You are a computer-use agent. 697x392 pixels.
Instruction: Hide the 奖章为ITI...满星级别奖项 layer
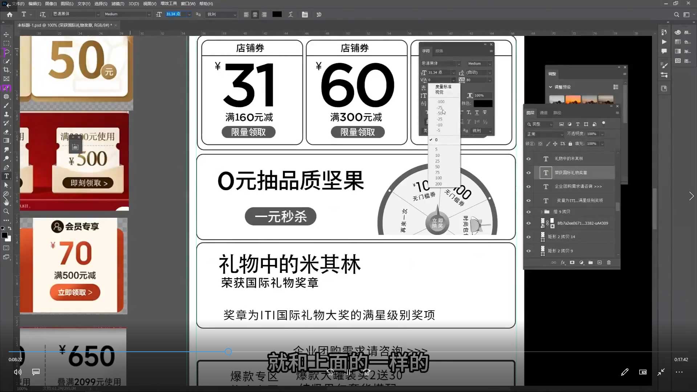coord(529,200)
